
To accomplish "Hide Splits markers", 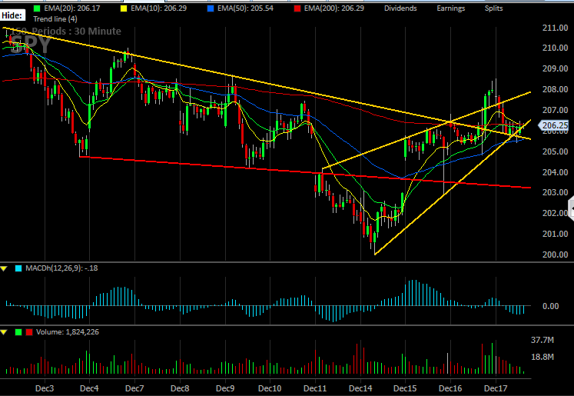I will 494,8.
